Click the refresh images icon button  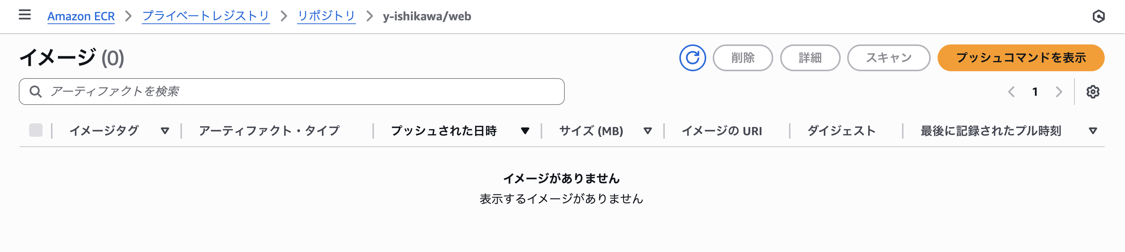pyautogui.click(x=692, y=58)
